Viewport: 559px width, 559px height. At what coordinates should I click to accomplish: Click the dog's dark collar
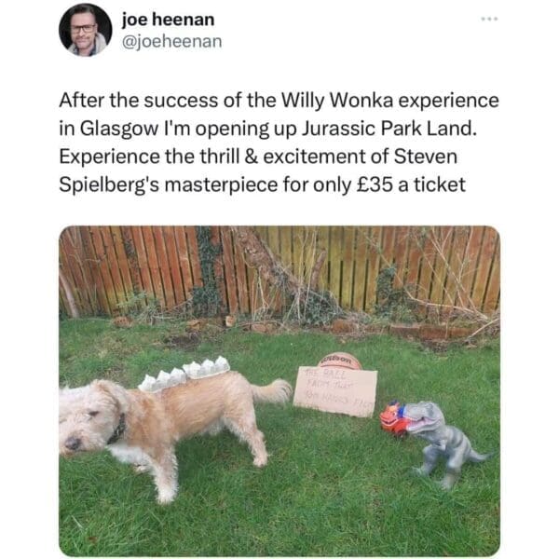117,429
